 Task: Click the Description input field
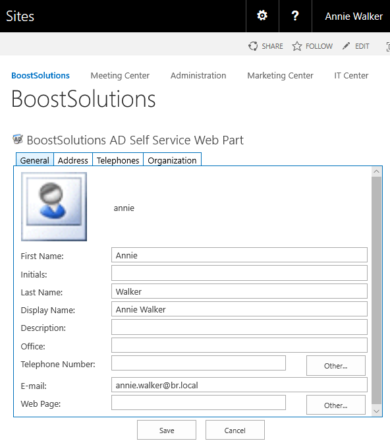click(x=239, y=327)
